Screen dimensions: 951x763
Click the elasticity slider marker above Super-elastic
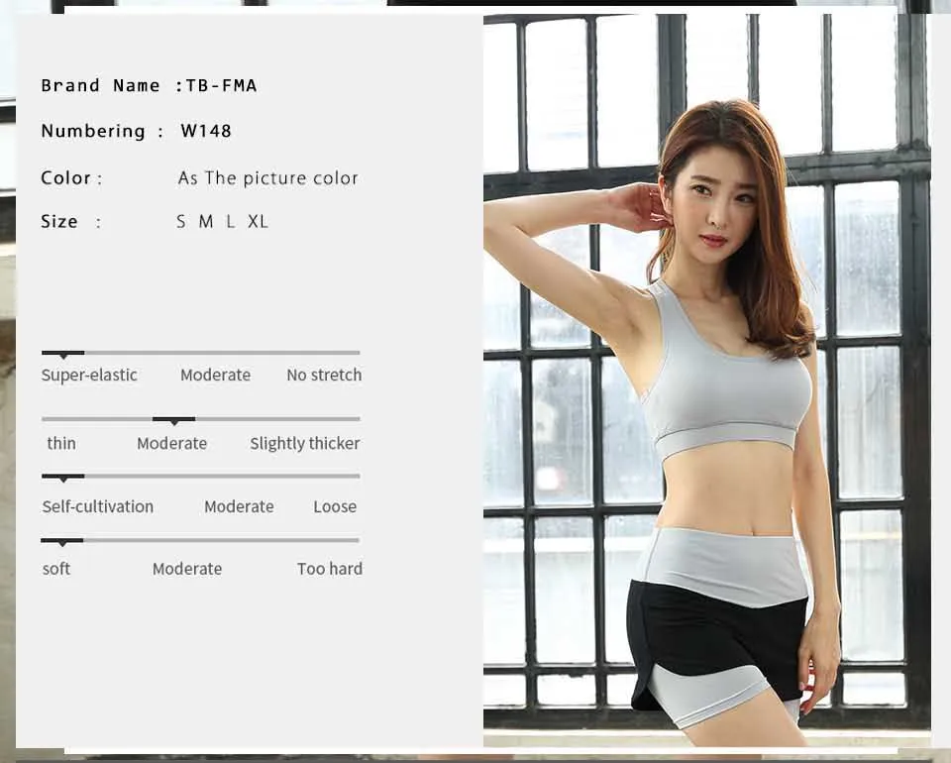tap(63, 354)
